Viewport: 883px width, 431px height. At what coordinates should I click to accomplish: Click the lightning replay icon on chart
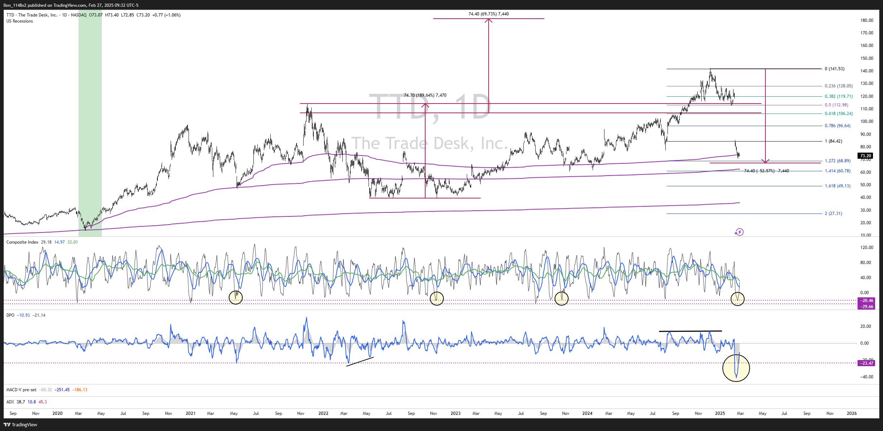[739, 232]
